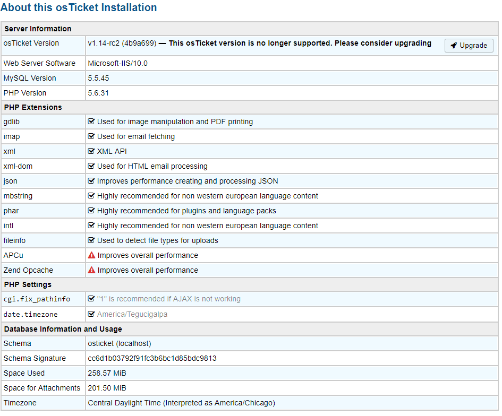Click the Upgrade button
The image size is (502, 416).
tap(469, 46)
